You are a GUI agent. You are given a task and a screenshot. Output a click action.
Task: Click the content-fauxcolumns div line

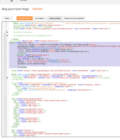pos(28,132)
